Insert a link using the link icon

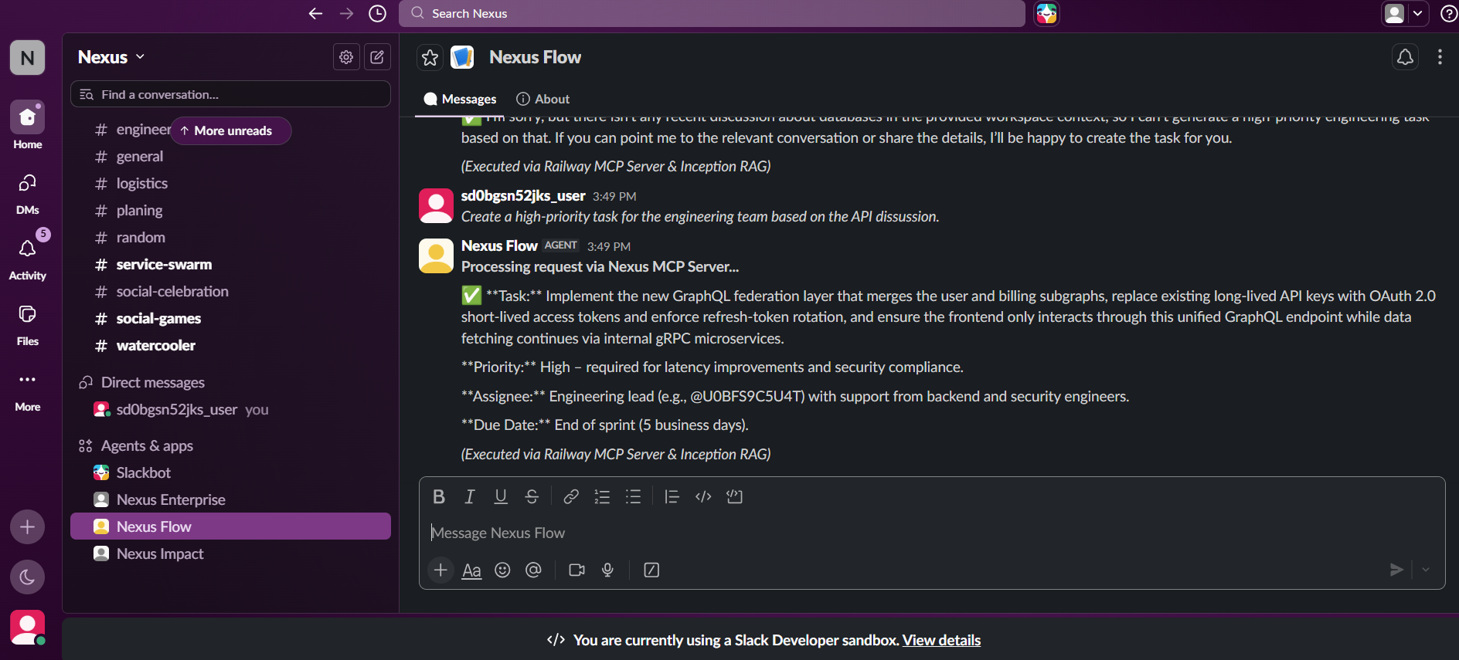tap(571, 496)
